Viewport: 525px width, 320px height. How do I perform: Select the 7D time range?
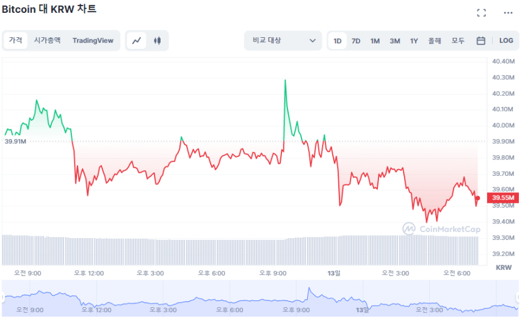[356, 41]
